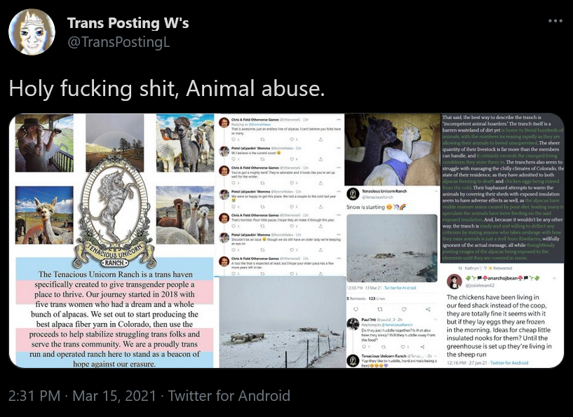Click the heart icon under Snow is starting tweet
573x417 pixels.
click(404, 309)
